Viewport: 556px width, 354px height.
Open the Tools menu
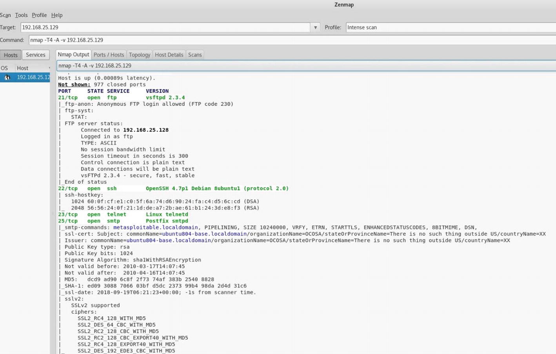click(x=21, y=15)
